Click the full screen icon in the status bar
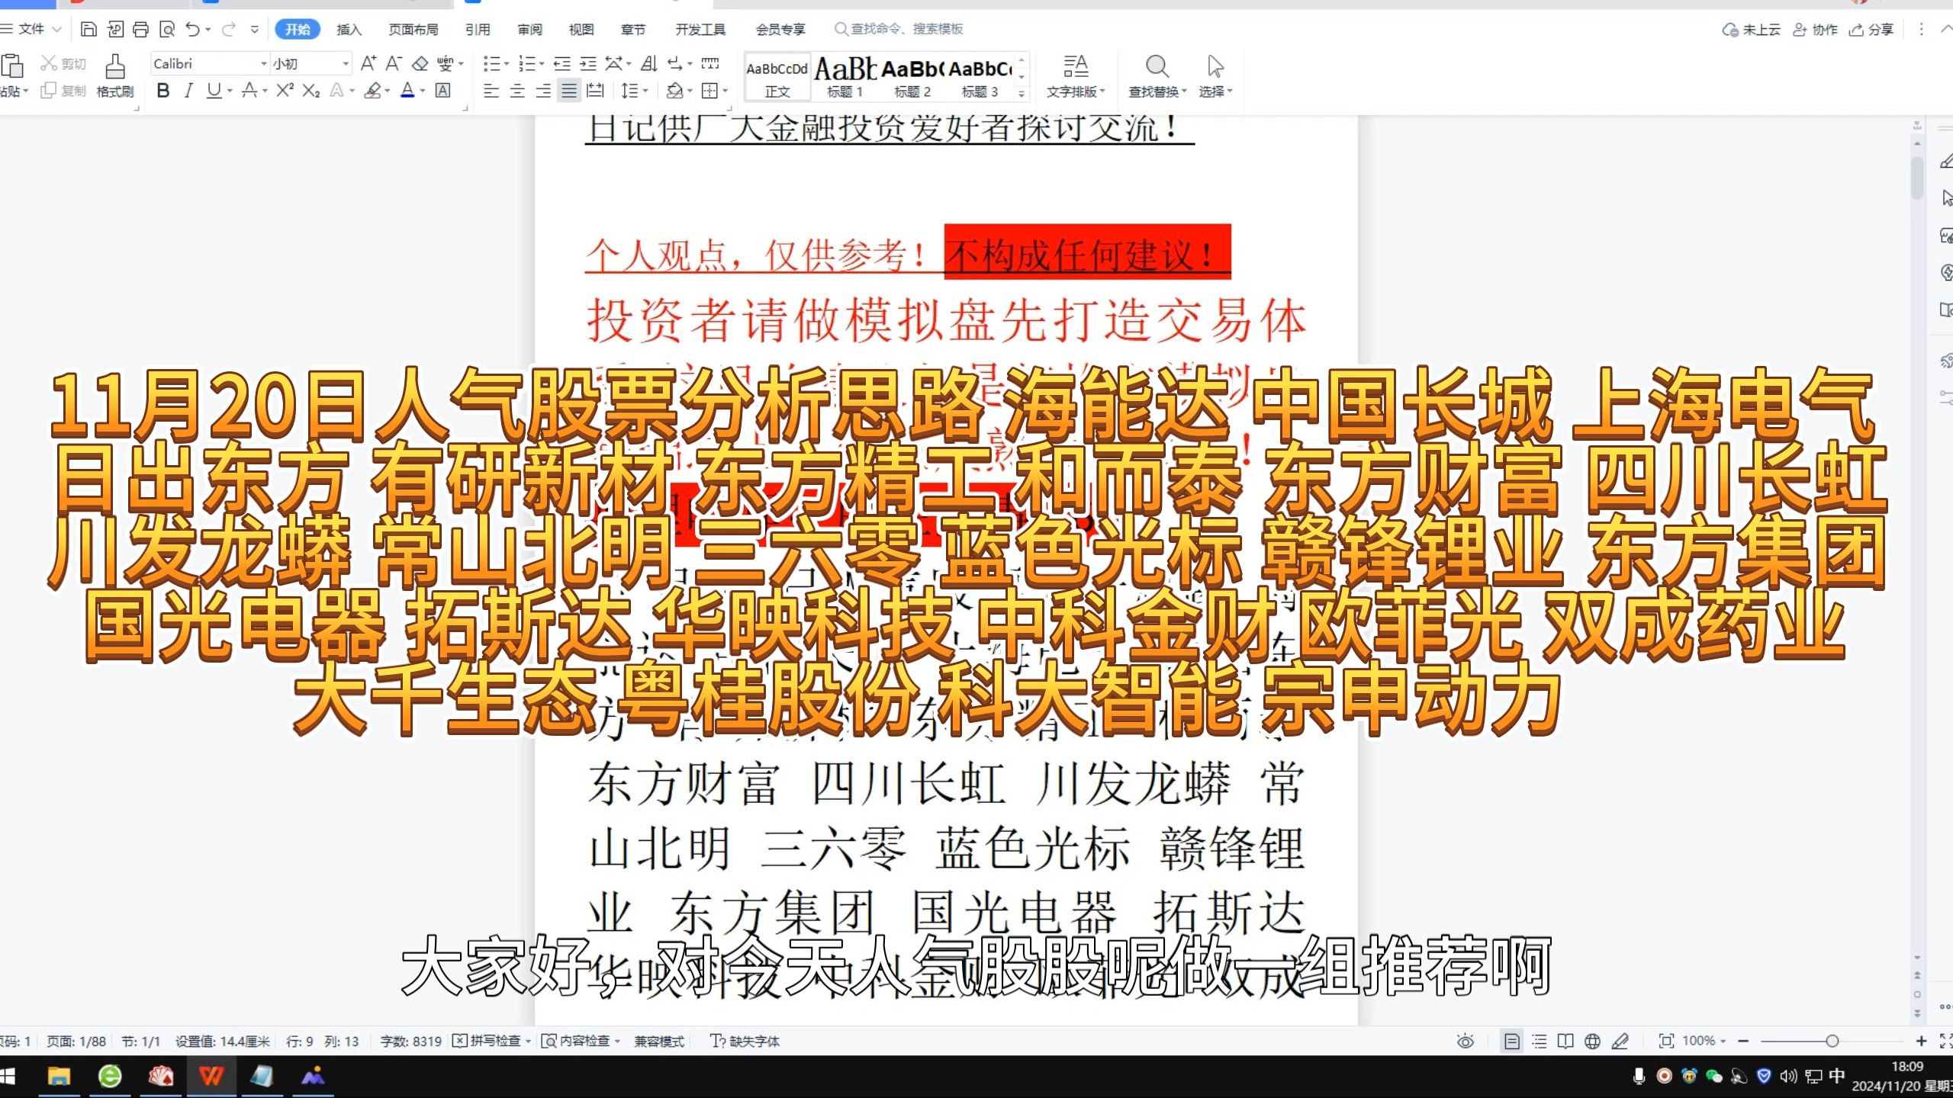This screenshot has width=1953, height=1098. pyautogui.click(x=1945, y=1041)
